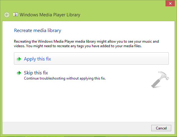The image size is (177, 137).
Task: Select the Skip this fix option
Action: (61, 75)
